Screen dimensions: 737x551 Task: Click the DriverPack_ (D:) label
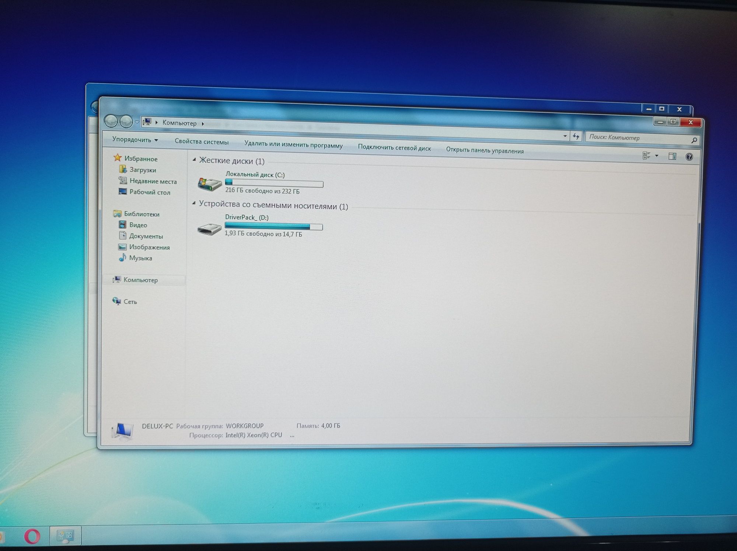(x=247, y=217)
